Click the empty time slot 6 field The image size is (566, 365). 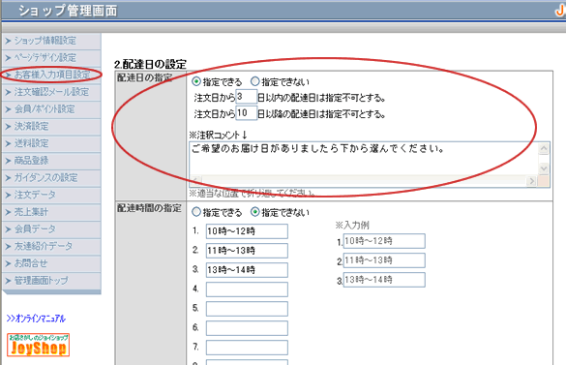(247, 328)
